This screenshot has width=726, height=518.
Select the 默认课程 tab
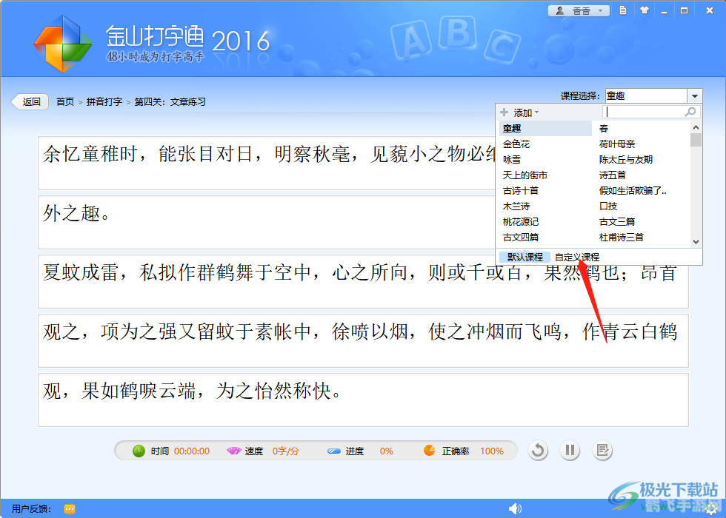[x=524, y=256]
